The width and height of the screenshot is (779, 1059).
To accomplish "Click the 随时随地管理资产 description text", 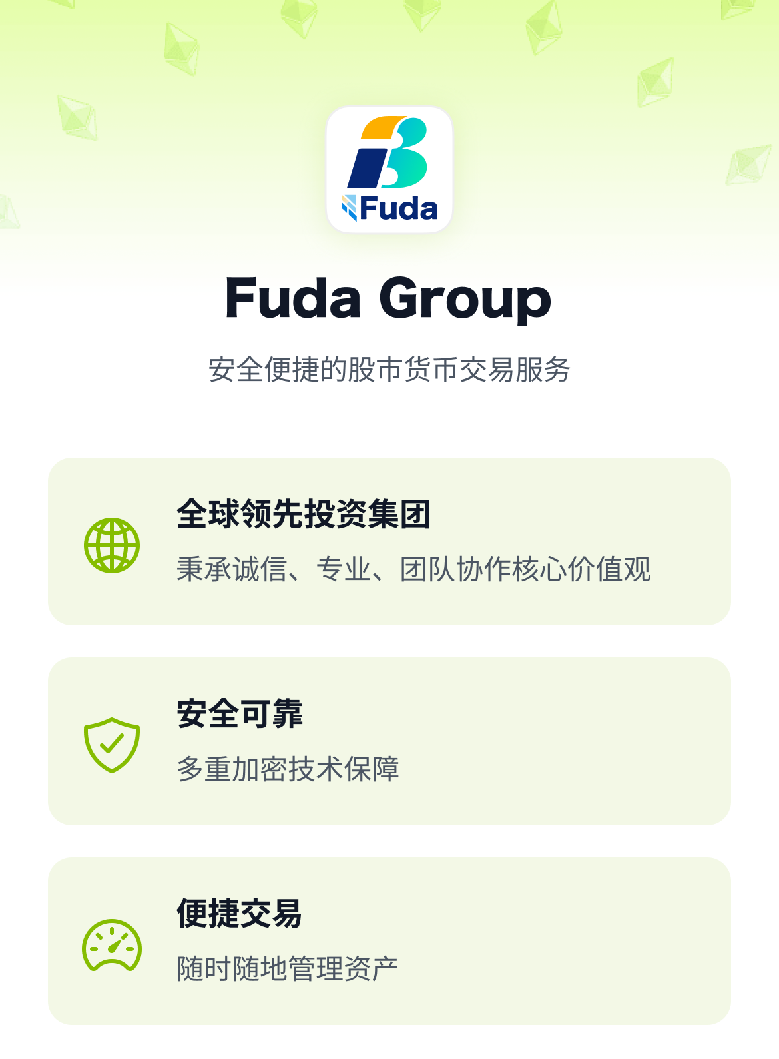I will point(288,969).
